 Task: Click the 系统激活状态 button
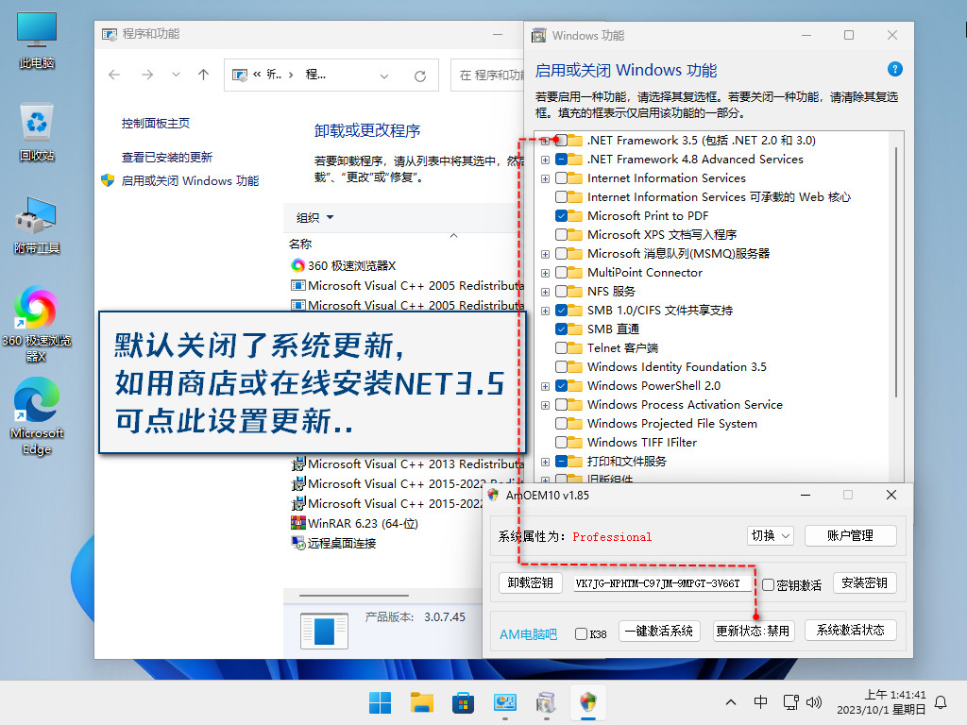(851, 631)
